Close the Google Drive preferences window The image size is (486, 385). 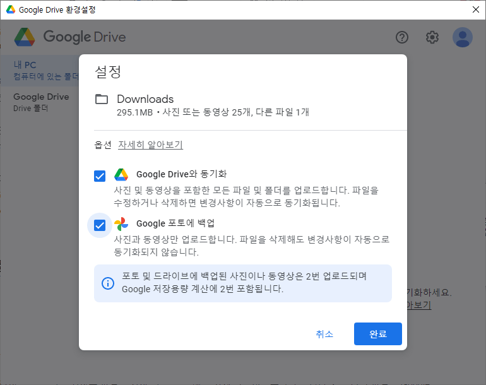pyautogui.click(x=476, y=9)
